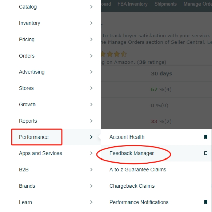Open Apps and Services menu
Image resolution: width=212 pixels, height=212 pixels.
click(x=40, y=153)
